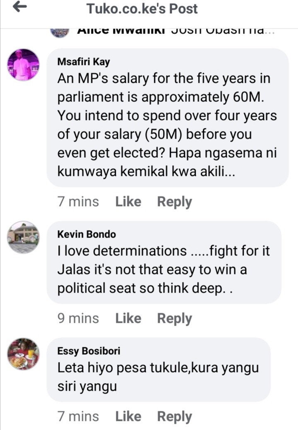This screenshot has width=298, height=430.
Task: Reply to Kevin Bondo's comment
Action: 174,319
